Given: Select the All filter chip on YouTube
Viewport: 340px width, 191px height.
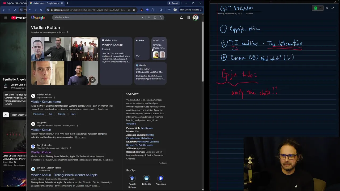Looking at the screenshot, I should coord(6,115).
